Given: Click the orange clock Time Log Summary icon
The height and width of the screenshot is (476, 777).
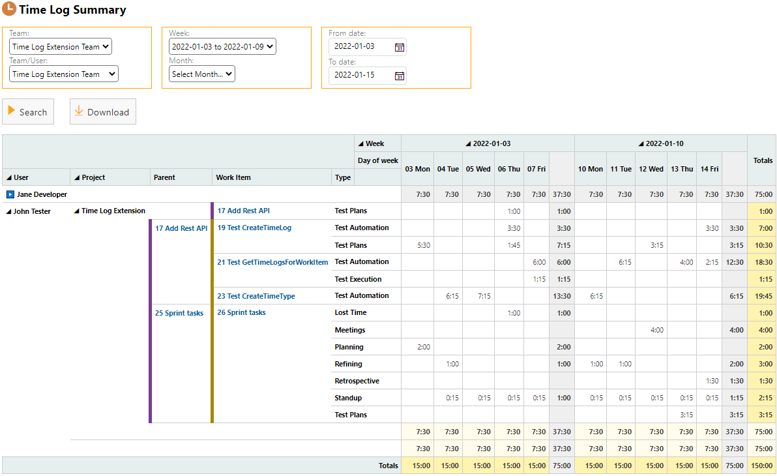Looking at the screenshot, I should click(x=9, y=10).
